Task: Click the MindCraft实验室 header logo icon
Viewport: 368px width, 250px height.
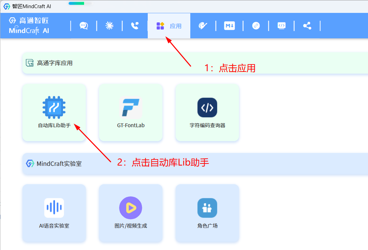Action: point(30,164)
